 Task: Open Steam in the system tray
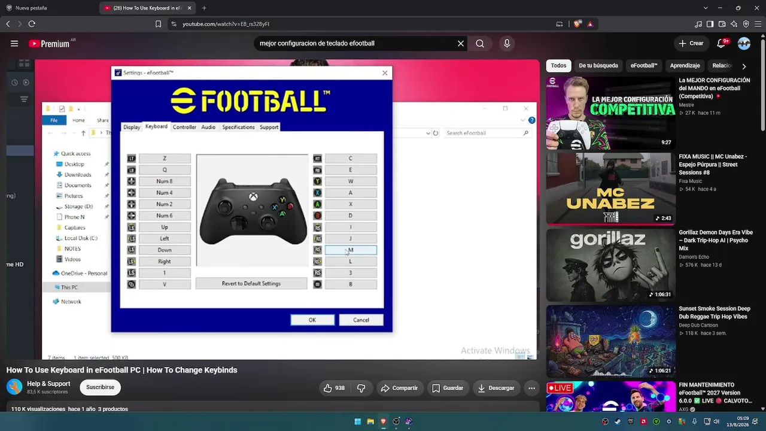point(618,421)
